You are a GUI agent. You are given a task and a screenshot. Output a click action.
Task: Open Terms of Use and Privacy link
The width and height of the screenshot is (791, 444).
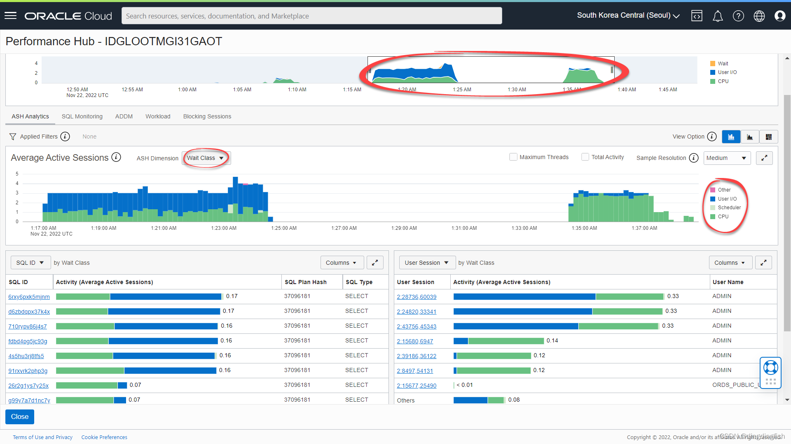(42, 437)
